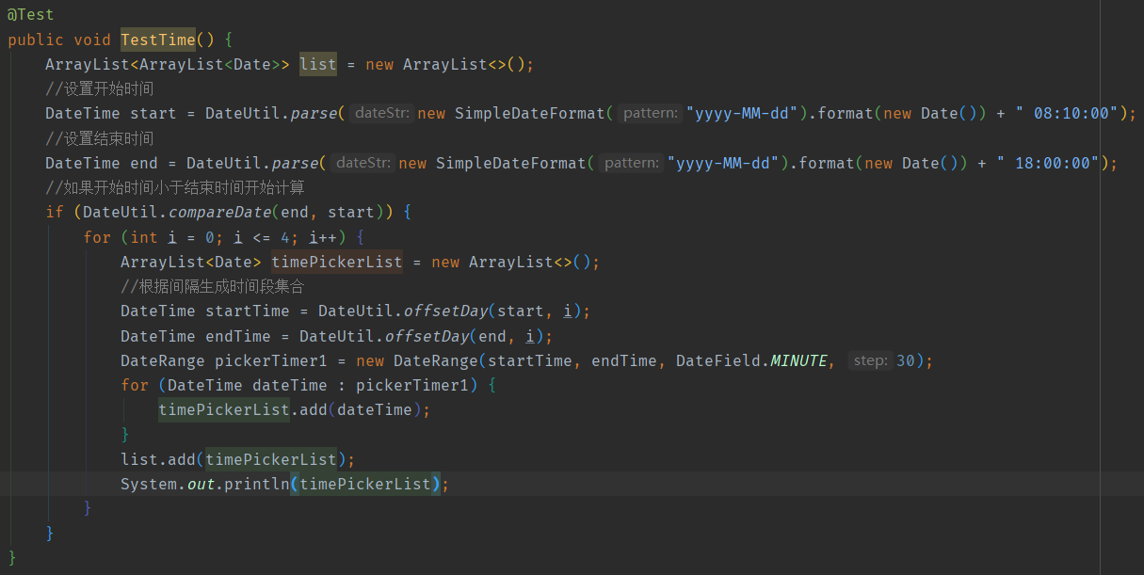1144x575 pixels.
Task: Click the 'int' keyword in the for loop
Action: tap(144, 237)
